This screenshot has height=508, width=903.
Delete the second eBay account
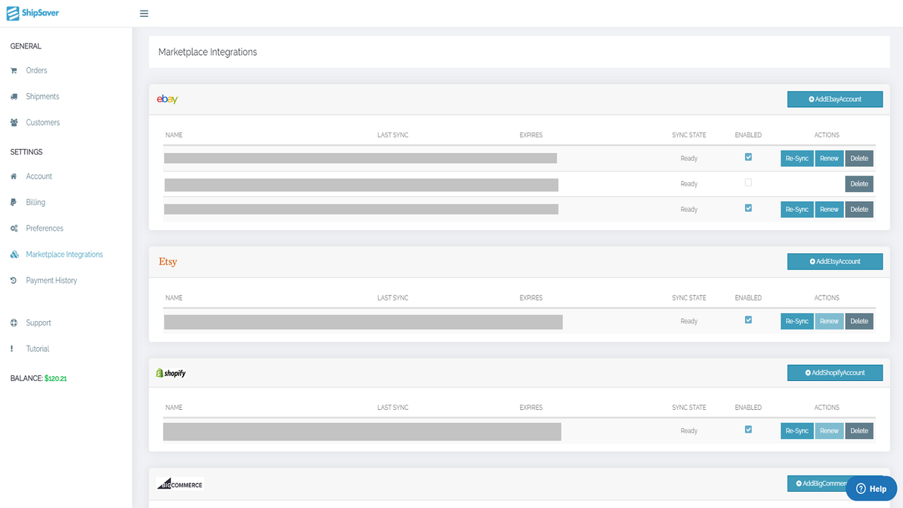click(x=859, y=184)
